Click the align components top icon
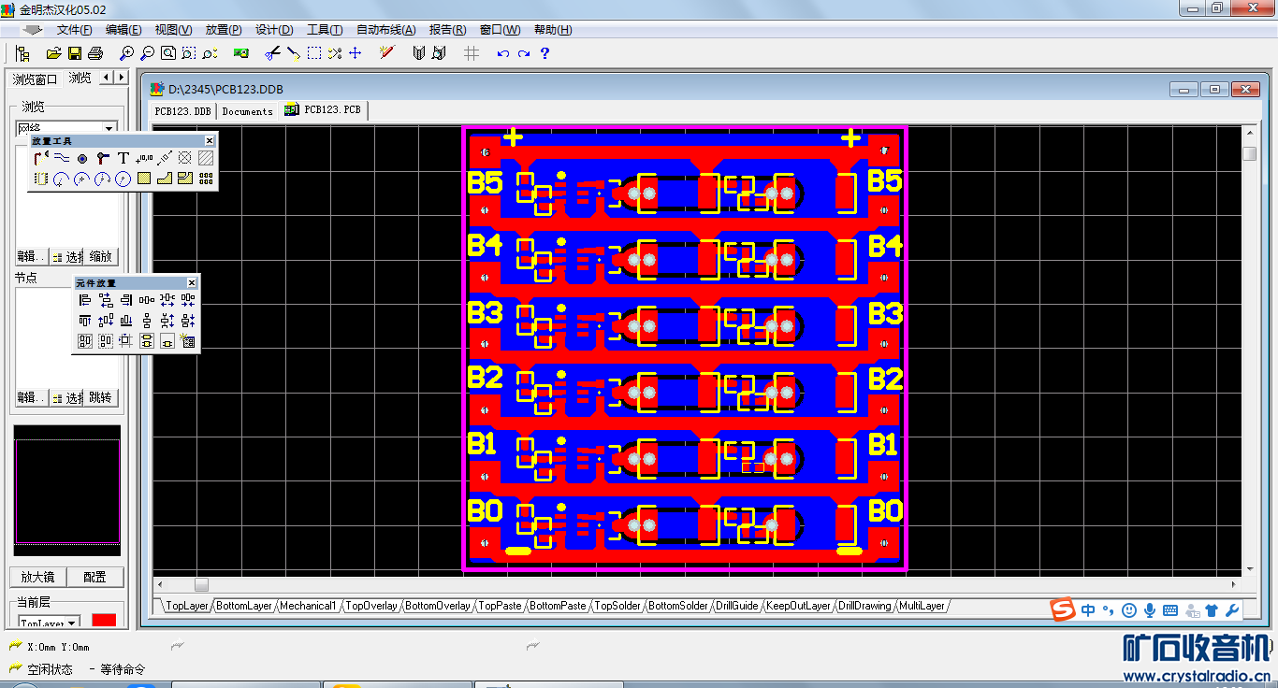1278x688 pixels. (85, 321)
